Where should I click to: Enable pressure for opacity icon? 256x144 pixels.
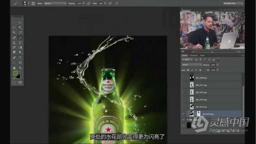[88, 3]
